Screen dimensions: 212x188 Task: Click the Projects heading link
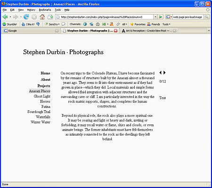click(44, 86)
